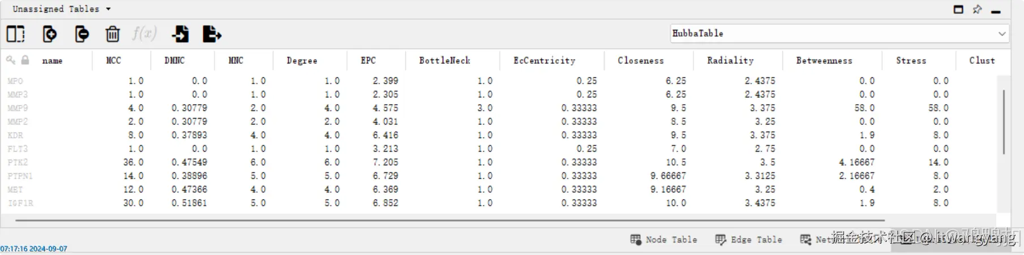This screenshot has width=1024, height=255.
Task: Select the MMP2 row name
Action: pos(18,122)
